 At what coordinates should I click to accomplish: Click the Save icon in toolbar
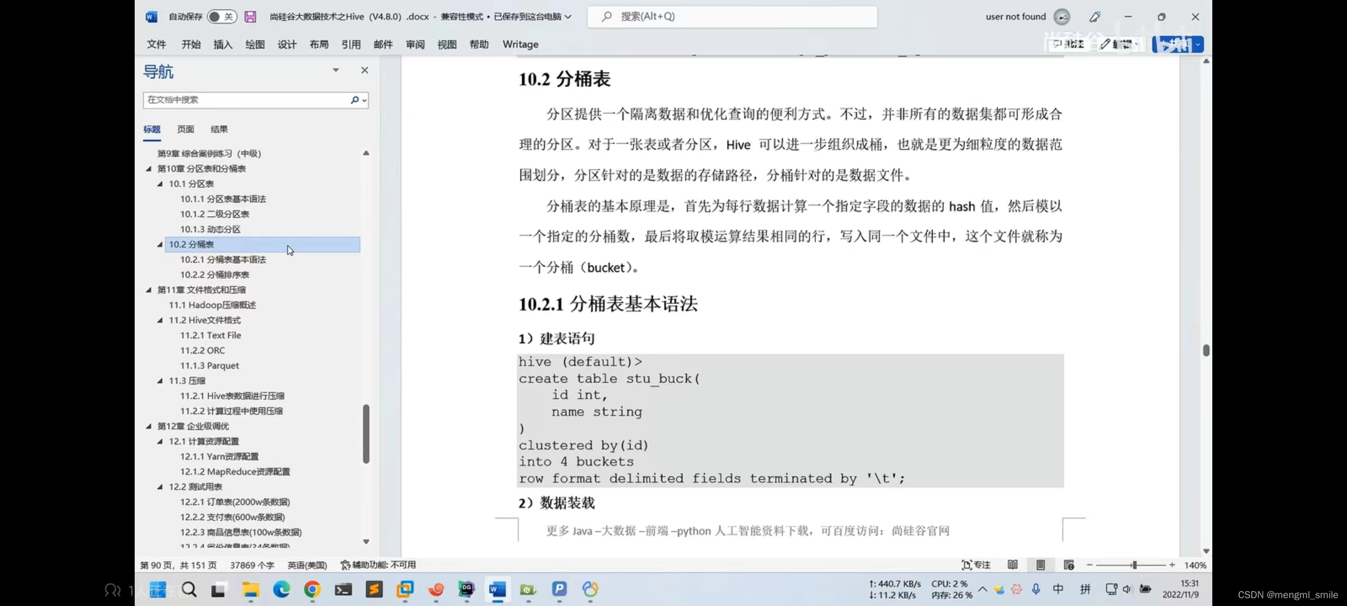point(249,16)
